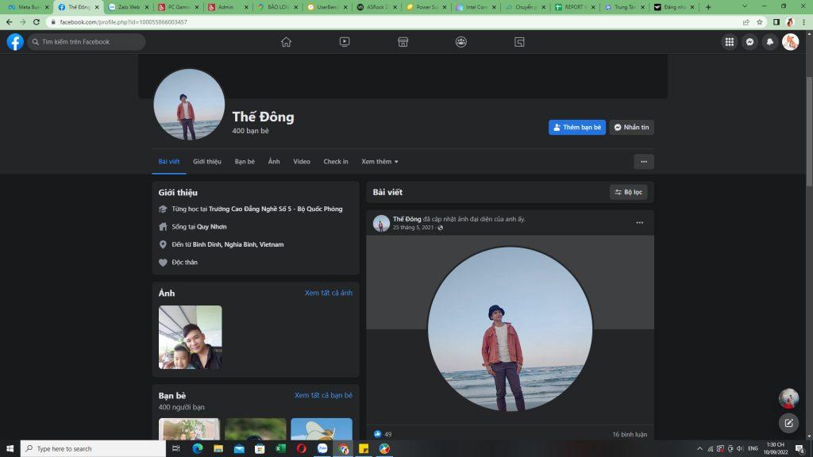Open the Marketplace store icon
The image size is (813, 457).
click(x=403, y=42)
